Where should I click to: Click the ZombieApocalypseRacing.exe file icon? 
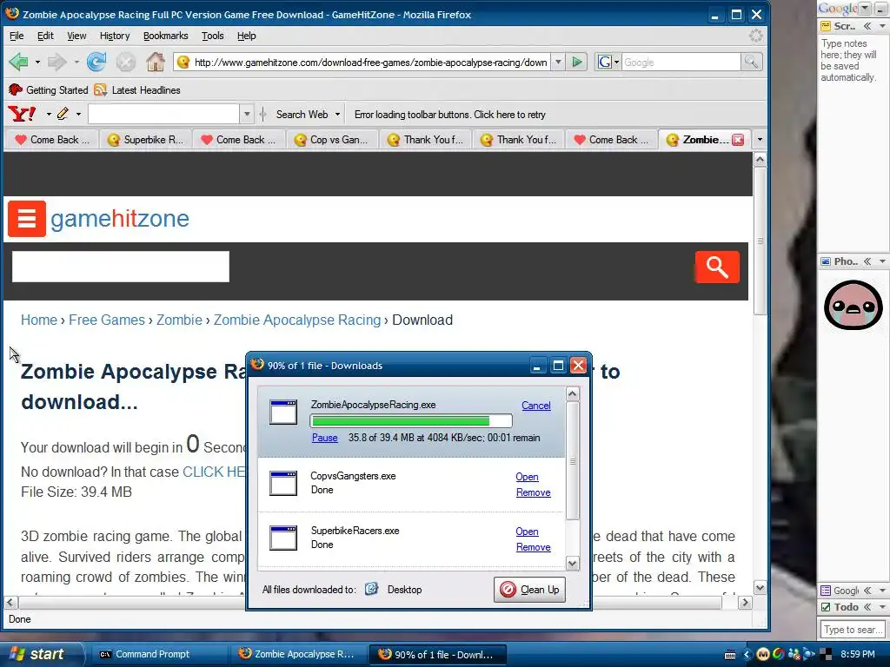(x=283, y=413)
